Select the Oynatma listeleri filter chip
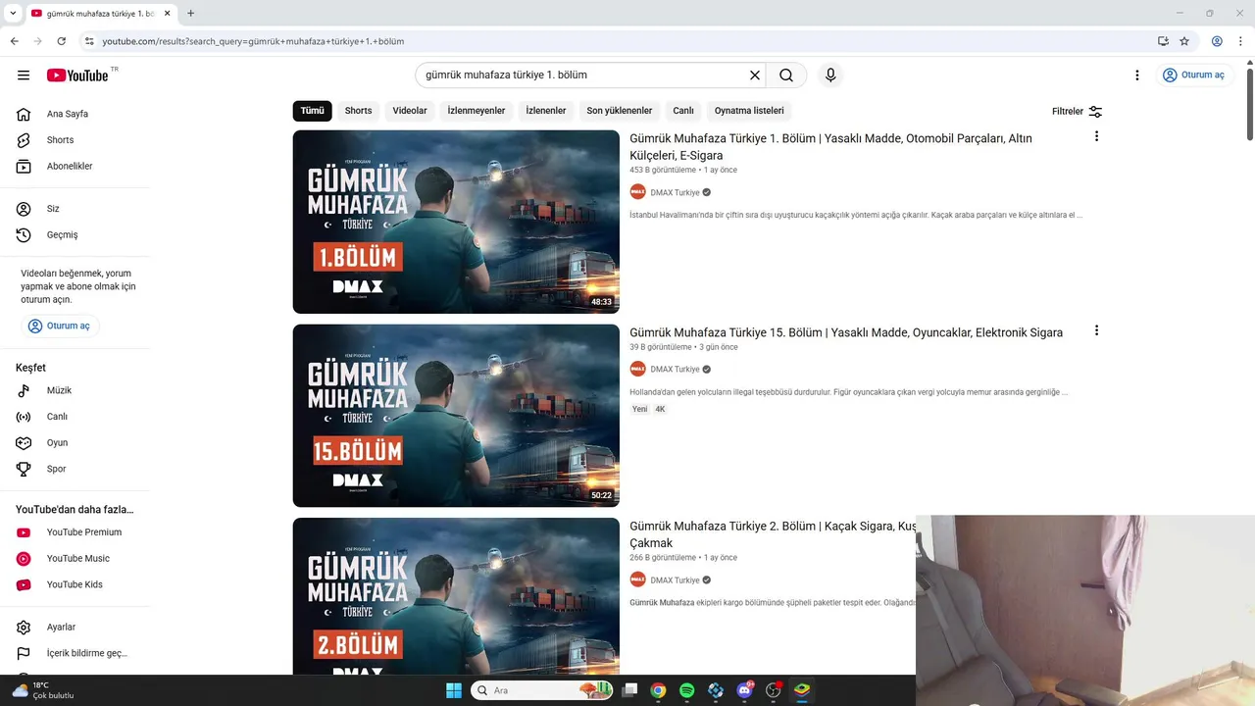The image size is (1255, 706). (x=749, y=111)
